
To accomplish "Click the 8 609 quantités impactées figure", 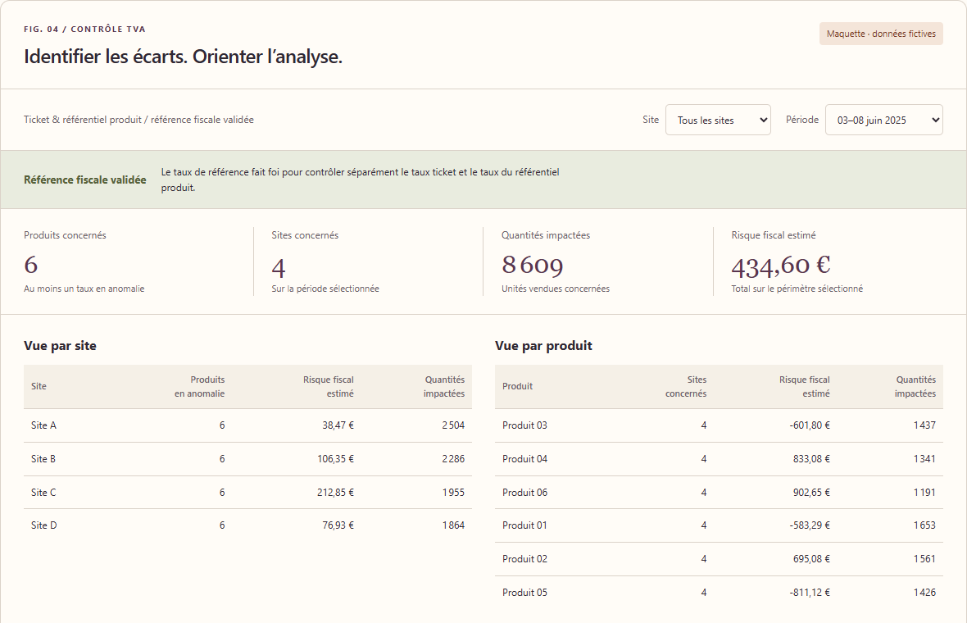I will point(532,266).
